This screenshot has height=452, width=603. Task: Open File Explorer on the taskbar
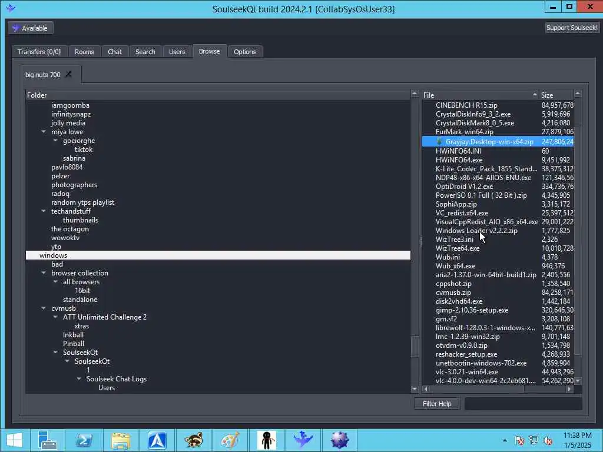(x=120, y=440)
